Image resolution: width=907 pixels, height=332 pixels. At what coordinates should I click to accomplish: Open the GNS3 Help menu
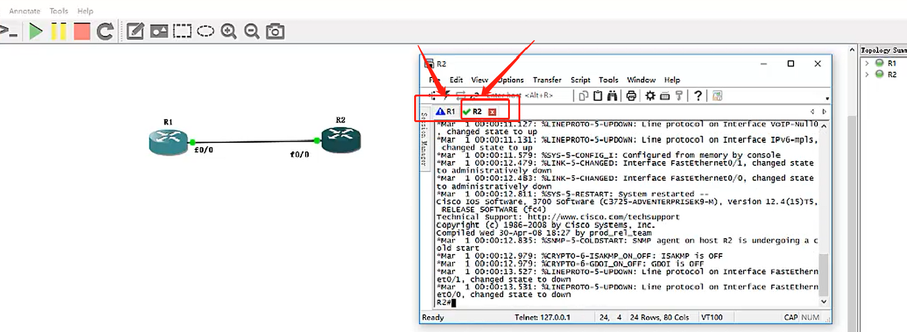tap(85, 11)
